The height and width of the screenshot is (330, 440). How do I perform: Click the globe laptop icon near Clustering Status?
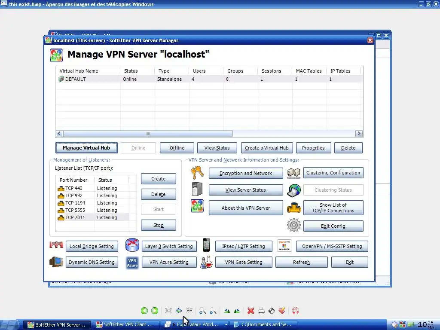(x=294, y=190)
